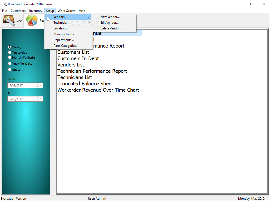Open the To date calendar picker
The width and height of the screenshot is (270, 201).
point(39,99)
